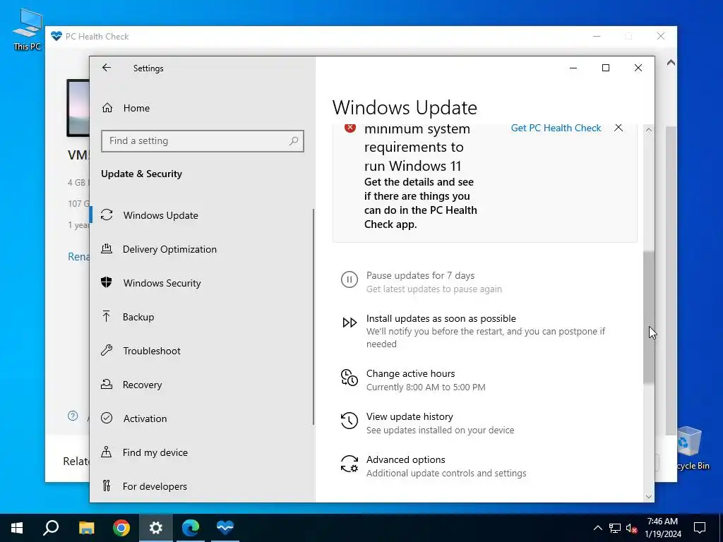723x542 pixels.
Task: Click Pause updates for 7 days
Action: click(x=421, y=275)
